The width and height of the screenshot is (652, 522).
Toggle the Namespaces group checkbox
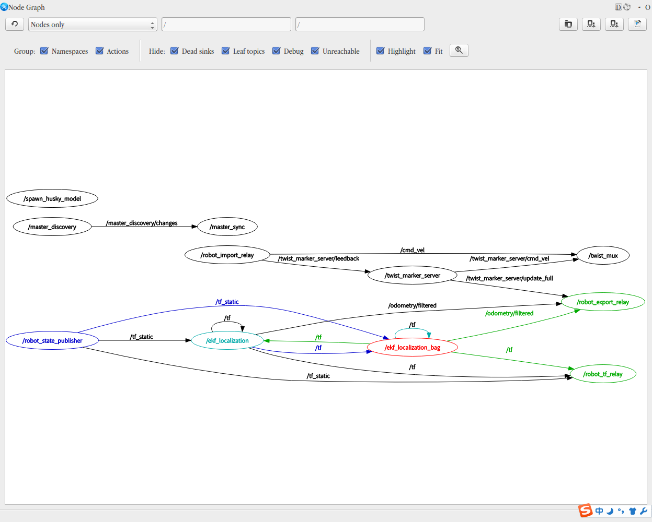point(44,51)
